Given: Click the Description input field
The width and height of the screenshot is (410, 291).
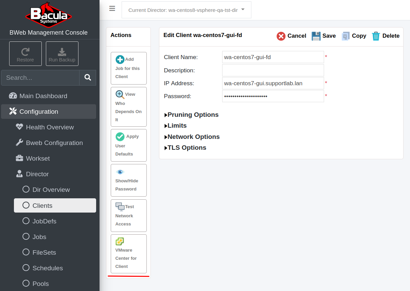Looking at the screenshot, I should (x=273, y=70).
